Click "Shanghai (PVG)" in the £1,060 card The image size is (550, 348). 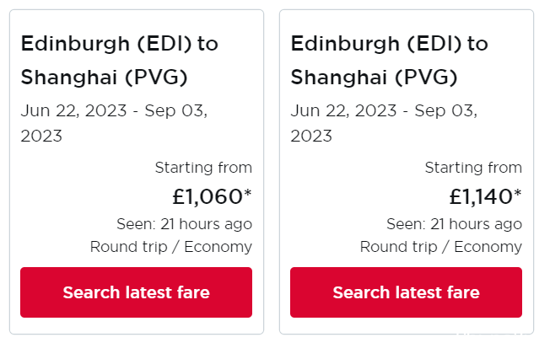pyautogui.click(x=104, y=78)
